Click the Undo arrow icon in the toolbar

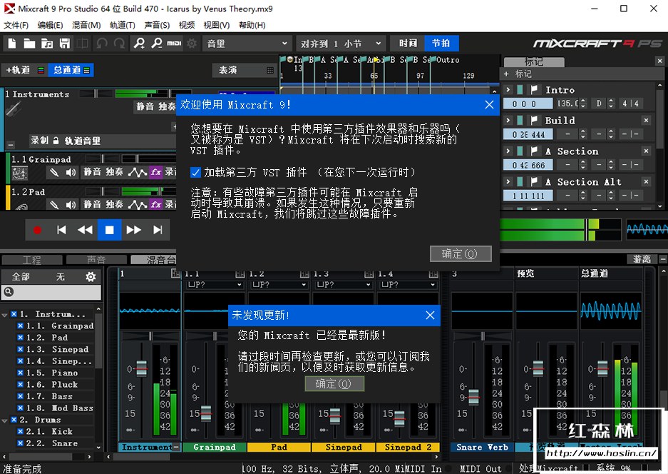pyautogui.click(x=101, y=43)
